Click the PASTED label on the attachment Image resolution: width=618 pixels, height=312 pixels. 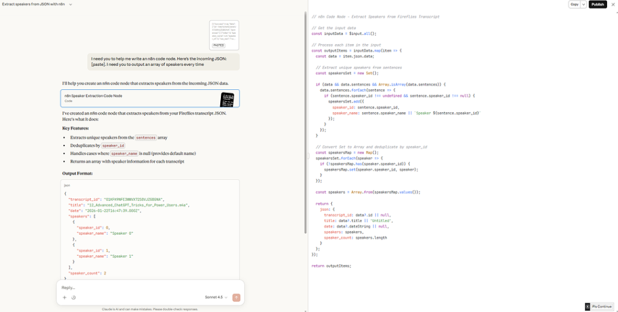[218, 46]
